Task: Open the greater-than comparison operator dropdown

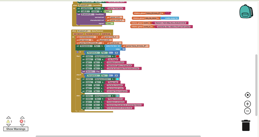Action: 111,53
